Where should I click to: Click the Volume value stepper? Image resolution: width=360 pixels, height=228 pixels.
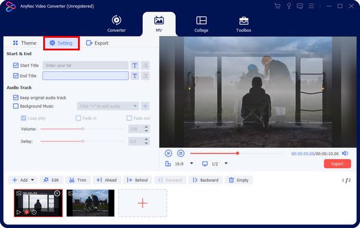(x=146, y=129)
